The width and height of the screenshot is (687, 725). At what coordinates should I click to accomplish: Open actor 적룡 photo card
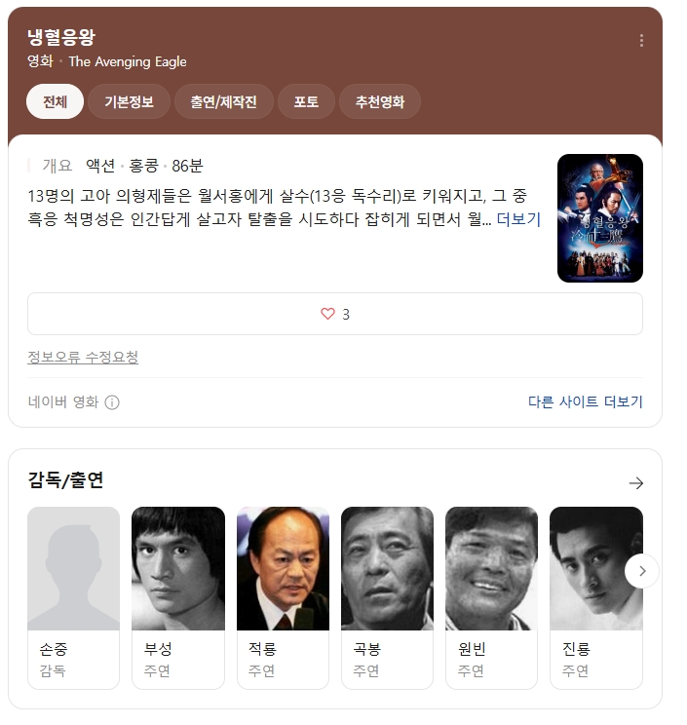pos(283,598)
